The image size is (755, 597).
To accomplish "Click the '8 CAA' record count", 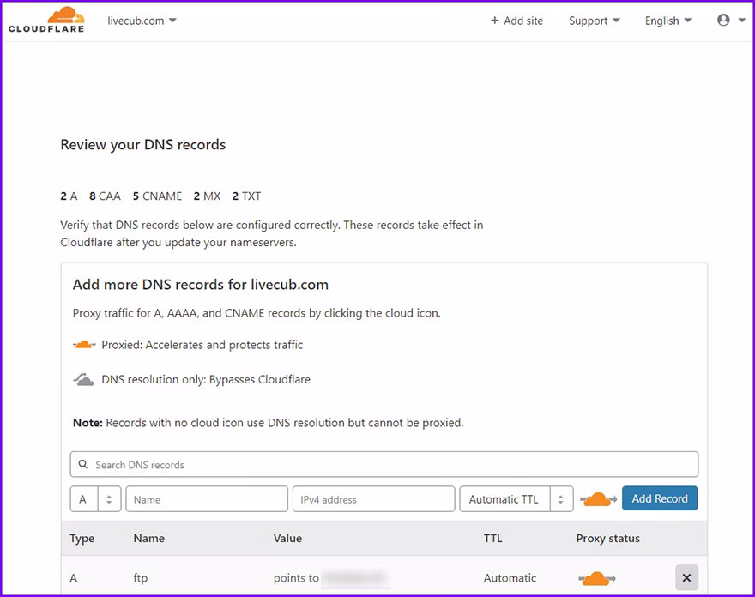I will (x=105, y=196).
